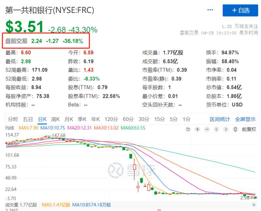This screenshot has height=211, width=261.
Task: Click the chart reset (undo arrow) icon
Action: [x=188, y=129]
